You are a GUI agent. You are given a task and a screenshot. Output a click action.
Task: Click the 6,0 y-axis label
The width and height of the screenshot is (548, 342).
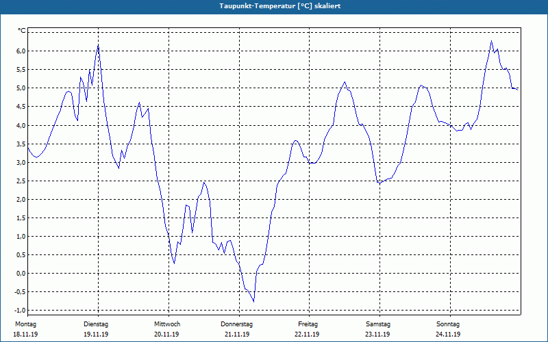click(x=21, y=51)
